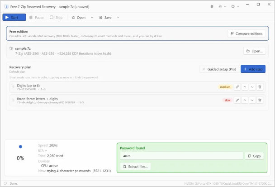Click the Password found heading
275x187 pixels.
point(133,148)
